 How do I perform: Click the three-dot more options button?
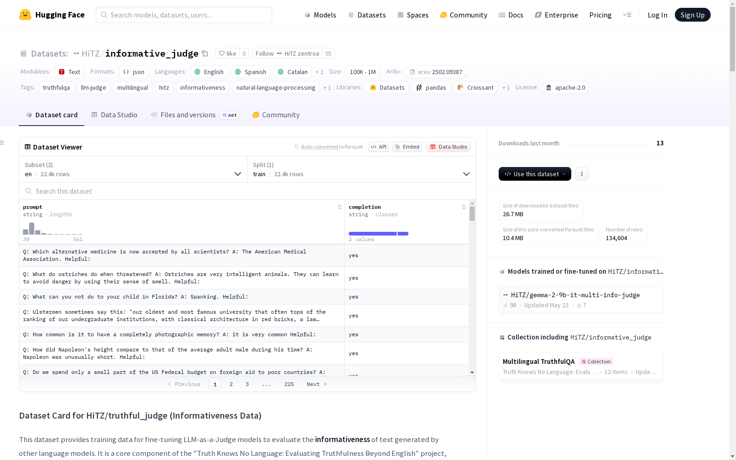click(582, 174)
